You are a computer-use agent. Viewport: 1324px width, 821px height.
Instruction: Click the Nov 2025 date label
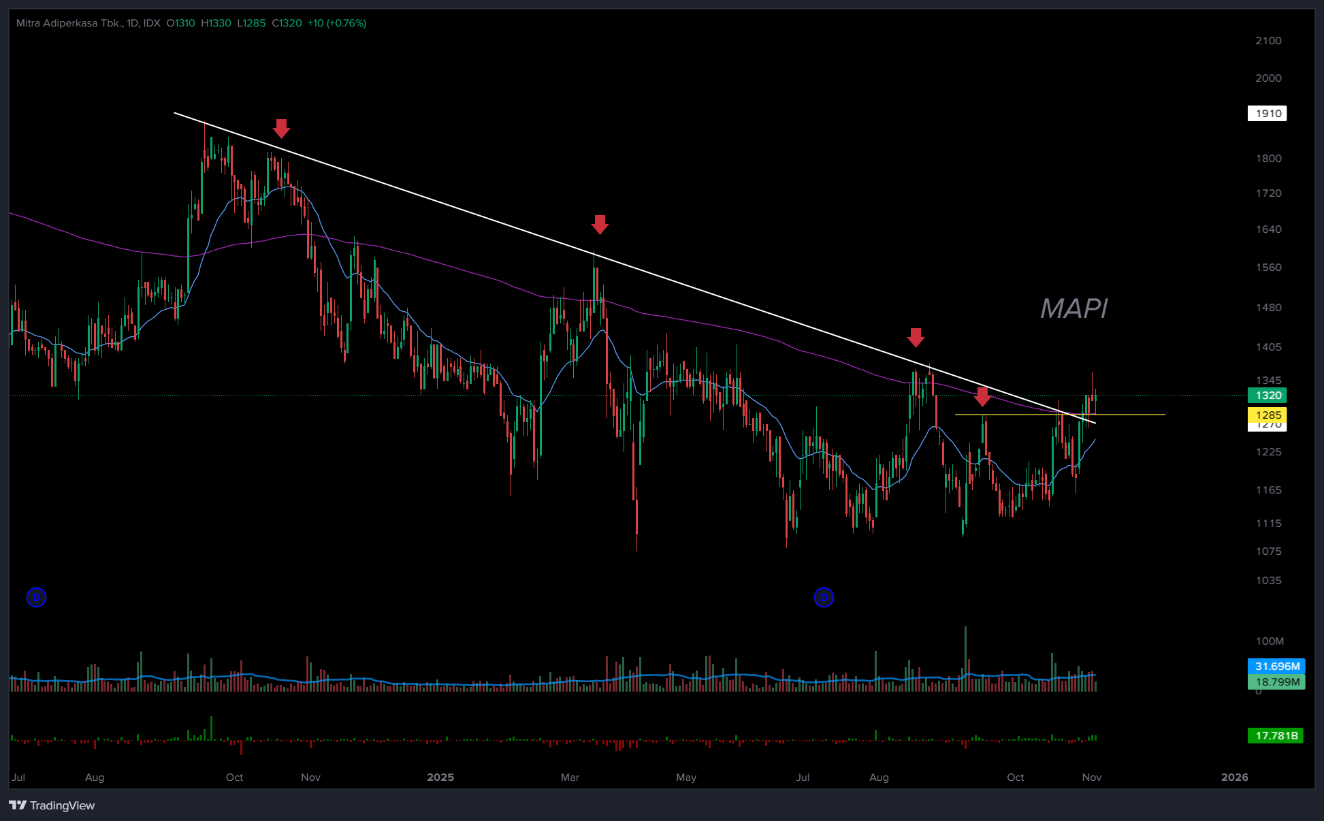click(1091, 777)
